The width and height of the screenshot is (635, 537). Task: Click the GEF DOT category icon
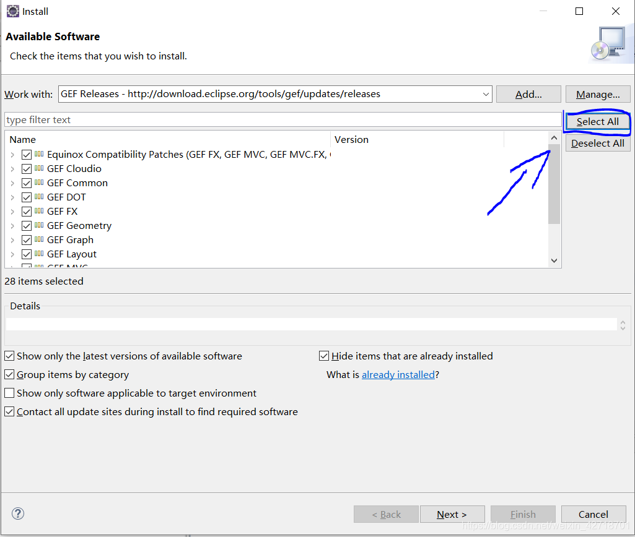point(39,197)
